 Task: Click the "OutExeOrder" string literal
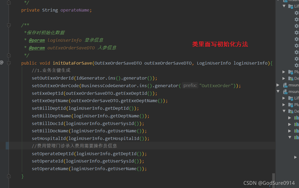tap(216, 86)
